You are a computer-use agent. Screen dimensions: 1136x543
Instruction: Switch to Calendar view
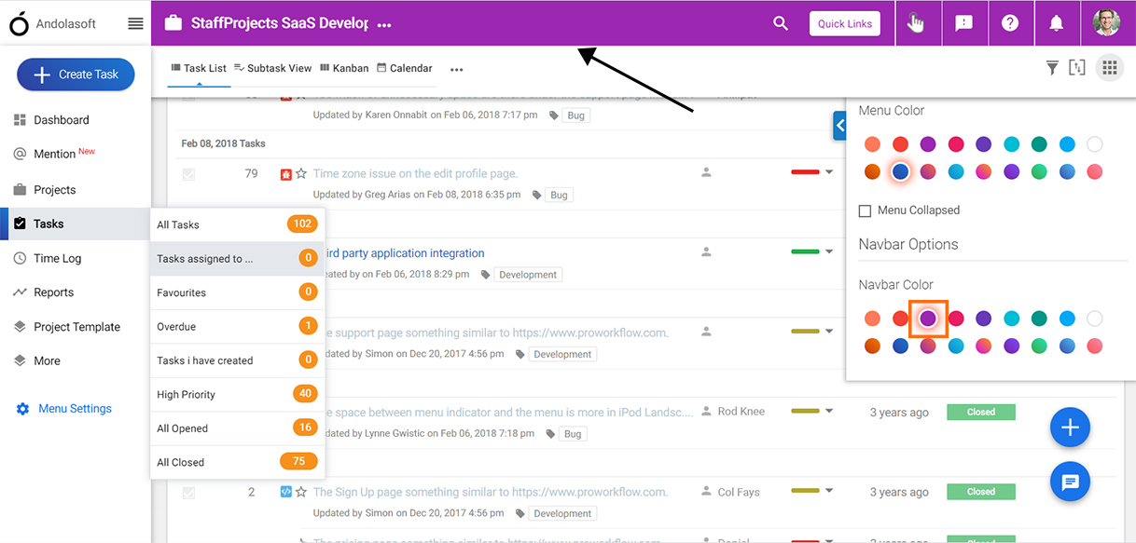(404, 68)
